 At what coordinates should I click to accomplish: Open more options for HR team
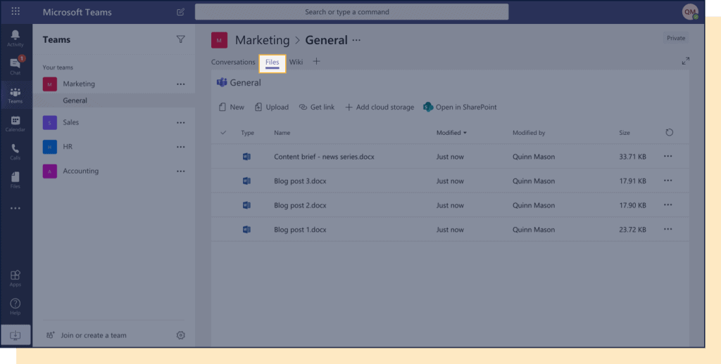tap(181, 147)
